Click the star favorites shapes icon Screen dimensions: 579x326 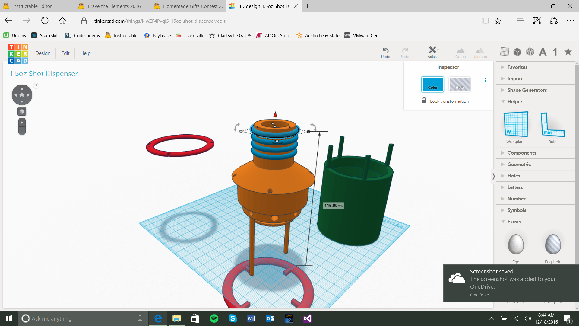click(x=568, y=52)
